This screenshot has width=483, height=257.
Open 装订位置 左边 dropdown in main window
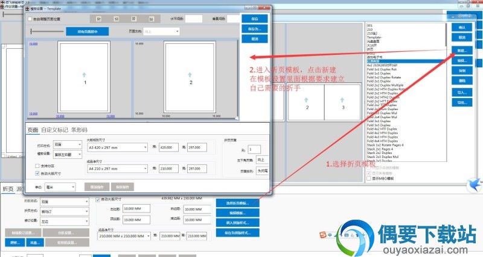tap(65, 221)
